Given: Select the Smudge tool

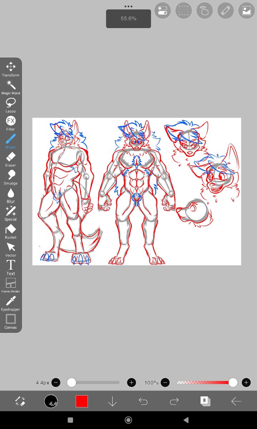Looking at the screenshot, I should click(11, 178).
